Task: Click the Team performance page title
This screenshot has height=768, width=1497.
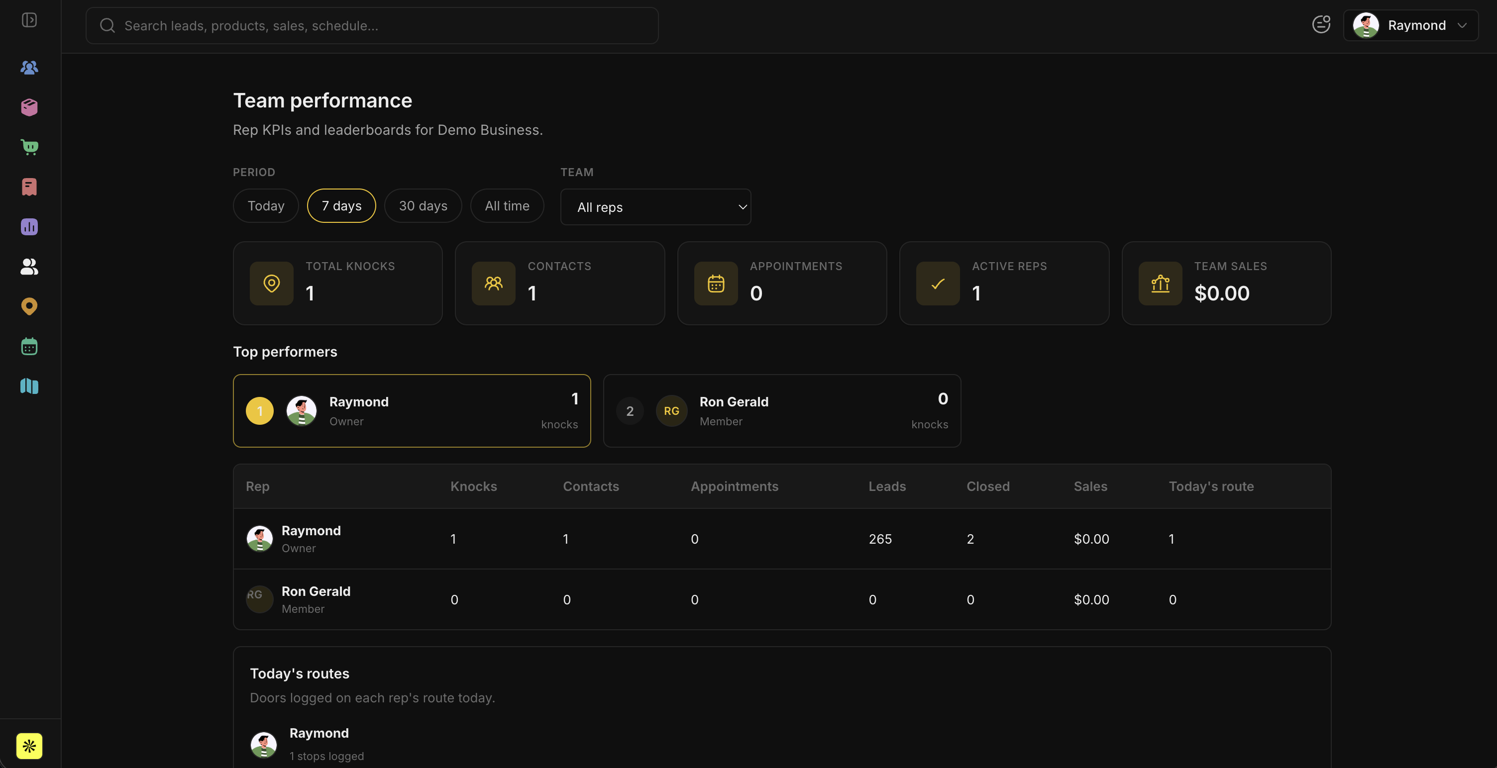Action: (x=322, y=100)
